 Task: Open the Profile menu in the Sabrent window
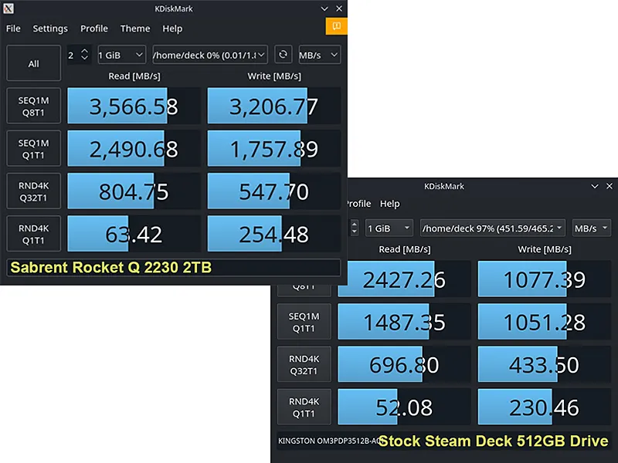click(94, 29)
